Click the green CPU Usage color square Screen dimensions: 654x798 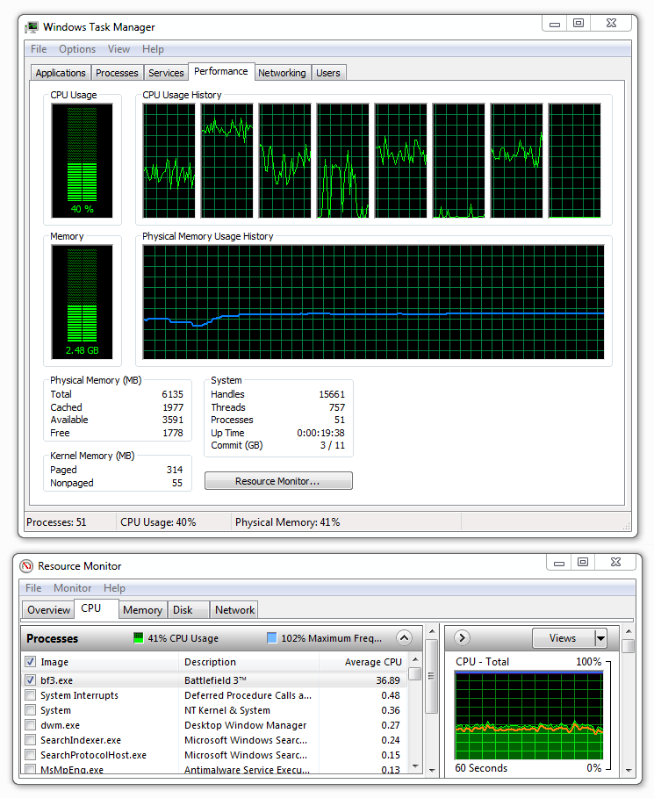(139, 638)
